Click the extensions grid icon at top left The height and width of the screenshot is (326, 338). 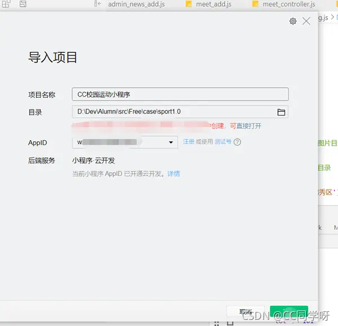click(x=6, y=4)
